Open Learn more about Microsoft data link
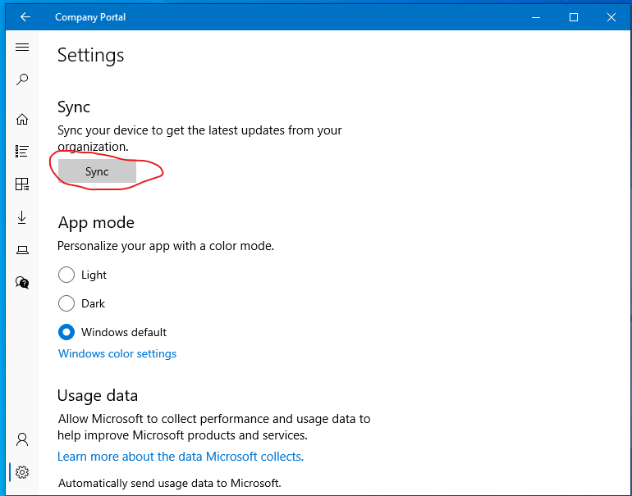This screenshot has height=496, width=632. [181, 457]
